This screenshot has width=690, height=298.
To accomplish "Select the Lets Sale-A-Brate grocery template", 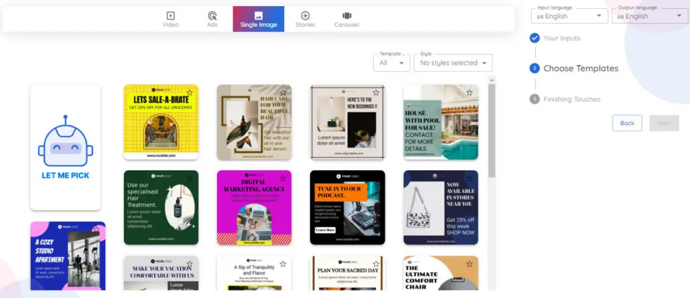I will 161,122.
